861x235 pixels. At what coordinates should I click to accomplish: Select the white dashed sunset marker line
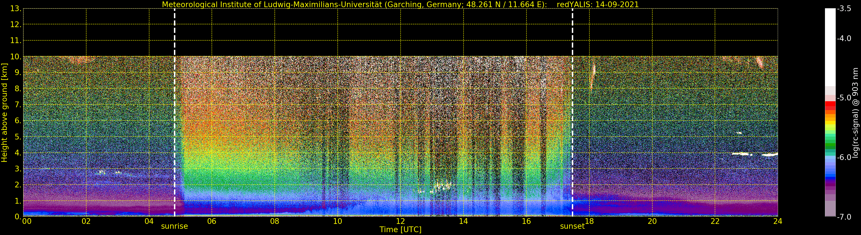pos(572,113)
